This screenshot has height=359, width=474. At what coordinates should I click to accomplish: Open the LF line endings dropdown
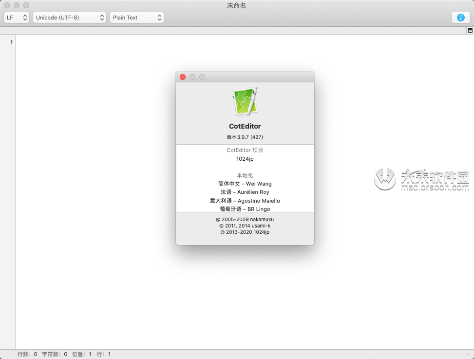[x=17, y=18]
